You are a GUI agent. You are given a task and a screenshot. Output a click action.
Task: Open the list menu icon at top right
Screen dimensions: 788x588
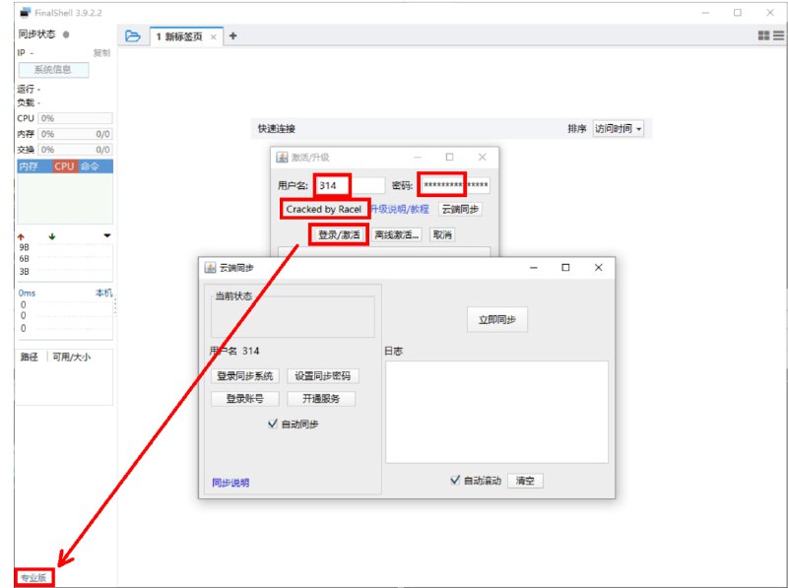(778, 36)
